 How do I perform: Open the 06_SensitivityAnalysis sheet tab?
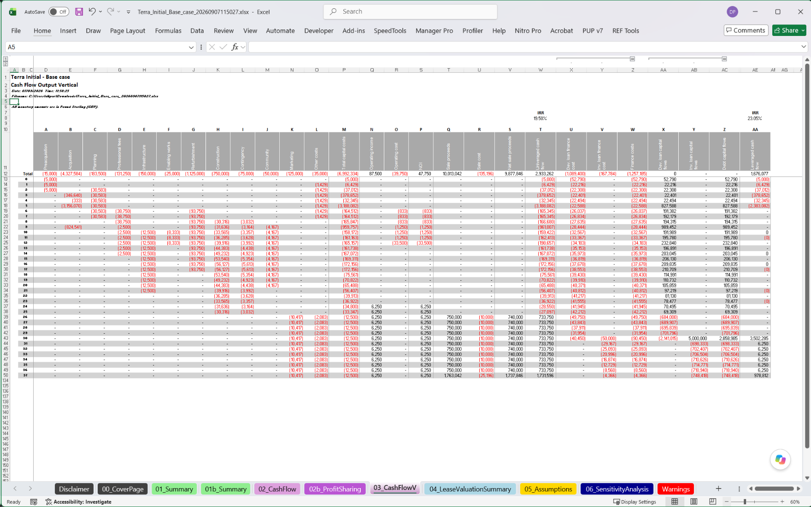coord(617,489)
